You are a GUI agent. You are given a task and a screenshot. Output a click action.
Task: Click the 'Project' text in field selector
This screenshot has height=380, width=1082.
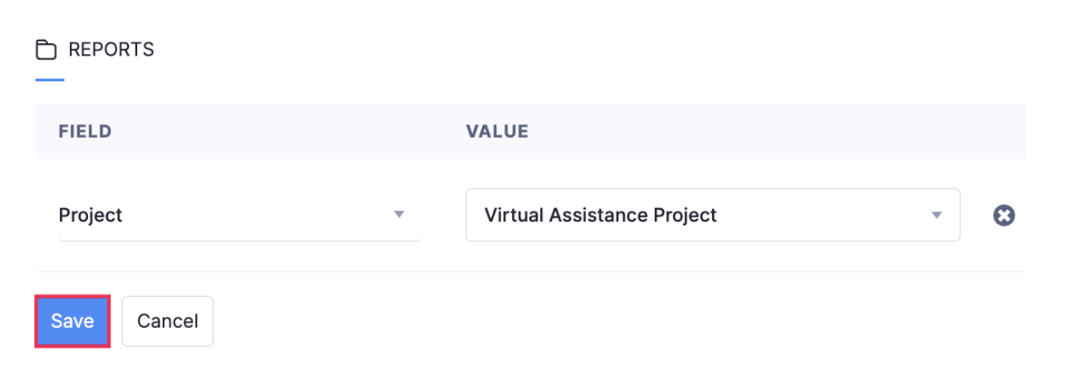coord(91,216)
